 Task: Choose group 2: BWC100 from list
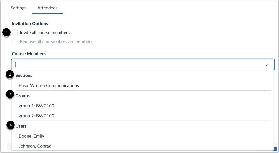(36, 116)
